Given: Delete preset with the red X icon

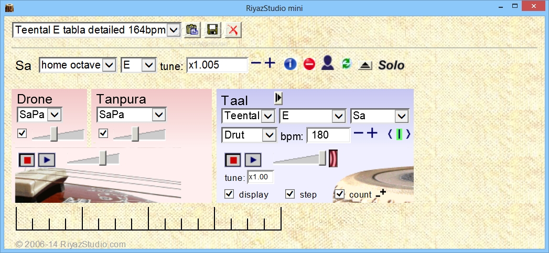Looking at the screenshot, I should pyautogui.click(x=233, y=30).
